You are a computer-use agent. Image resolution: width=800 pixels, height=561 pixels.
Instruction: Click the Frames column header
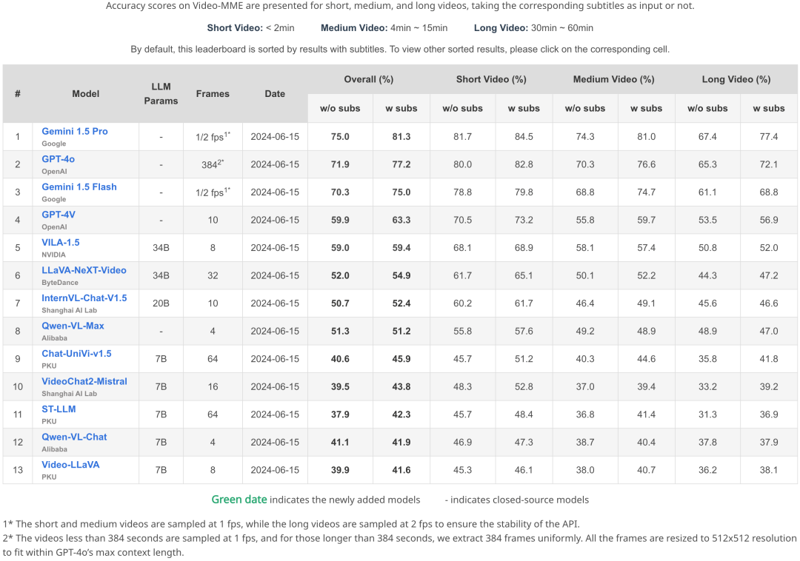click(213, 94)
